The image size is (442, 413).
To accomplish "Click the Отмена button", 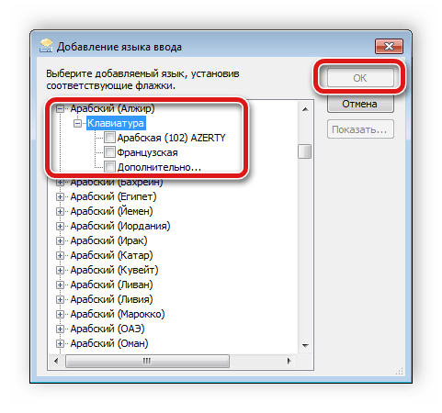I will point(360,104).
